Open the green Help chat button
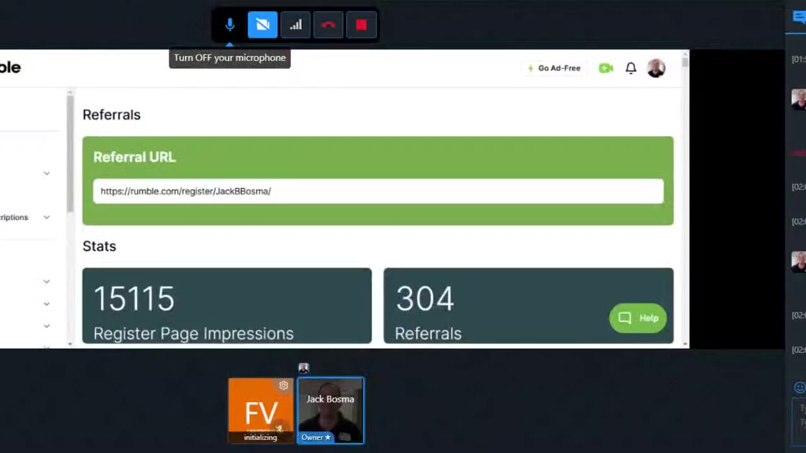 638,318
